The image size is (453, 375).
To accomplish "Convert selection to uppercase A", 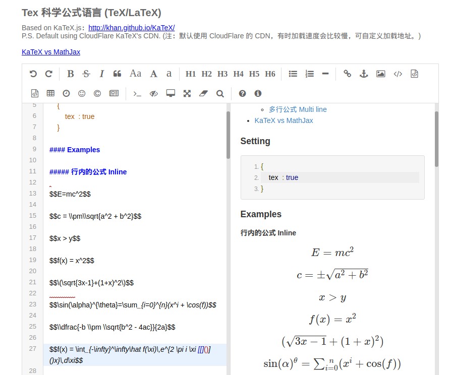I will click(154, 74).
